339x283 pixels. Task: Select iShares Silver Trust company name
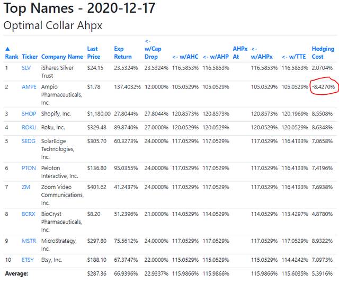click(57, 72)
